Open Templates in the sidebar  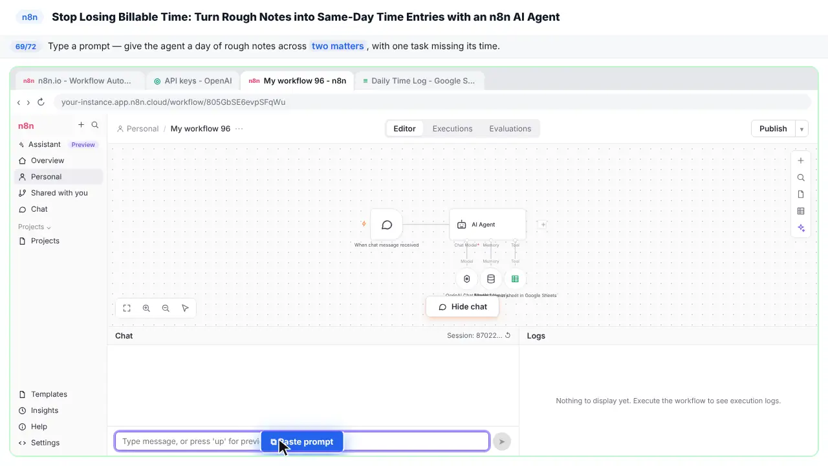[x=58, y=394]
